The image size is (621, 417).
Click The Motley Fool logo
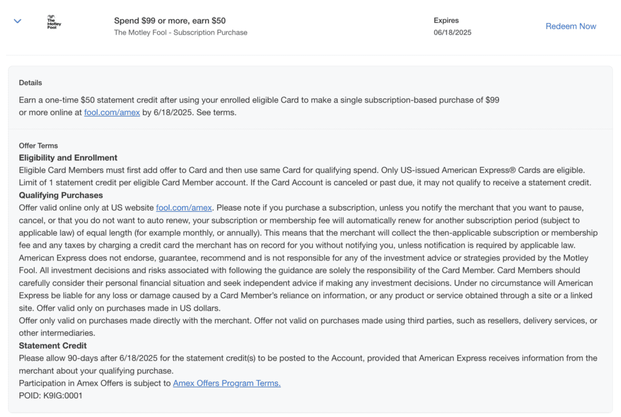click(54, 22)
